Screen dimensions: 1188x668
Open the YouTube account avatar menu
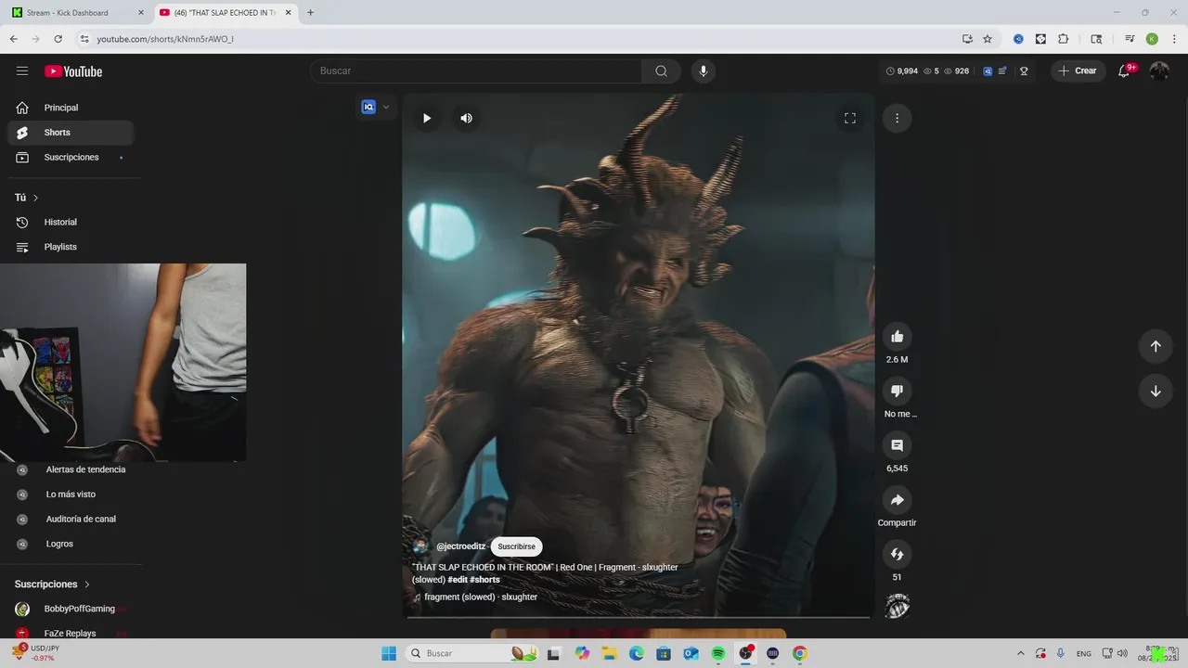click(x=1159, y=71)
